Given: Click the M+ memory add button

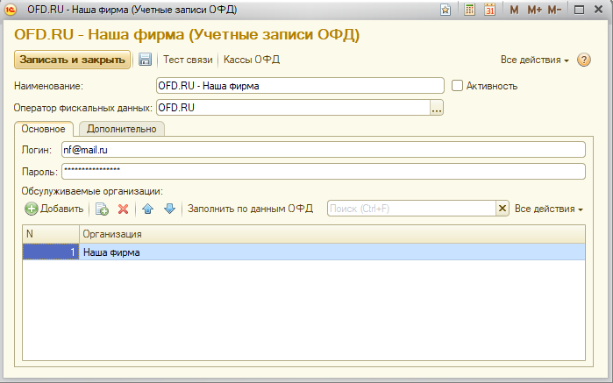Looking at the screenshot, I should tap(534, 10).
